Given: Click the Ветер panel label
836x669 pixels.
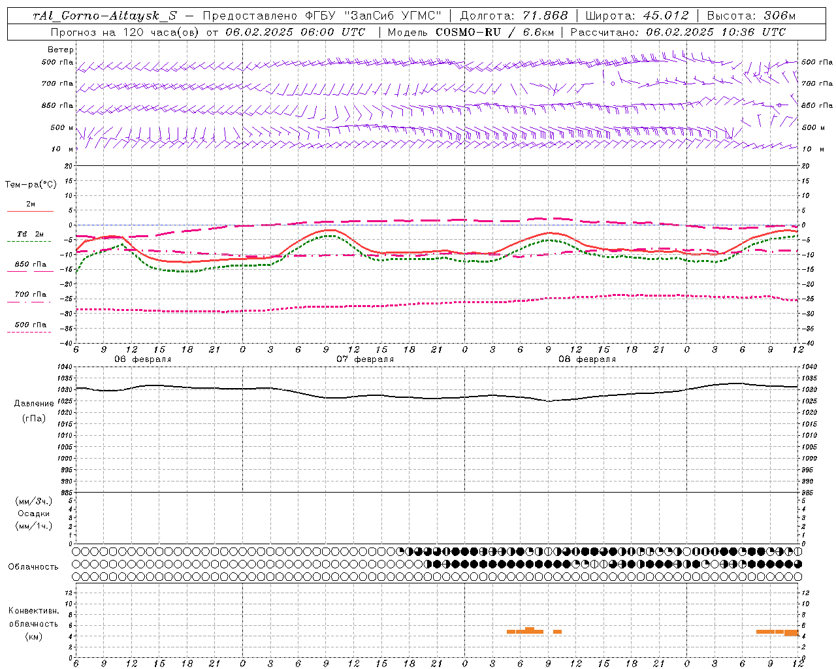Looking at the screenshot, I should pyautogui.click(x=61, y=50).
